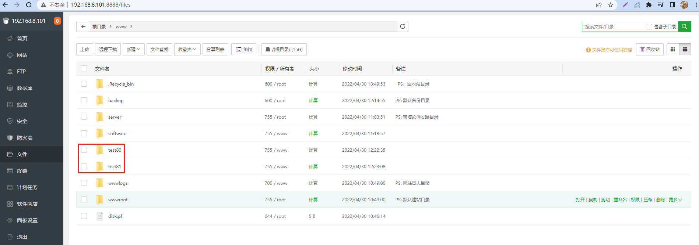Refresh the file list
Viewport: 699px width, 245px height.
403,26
